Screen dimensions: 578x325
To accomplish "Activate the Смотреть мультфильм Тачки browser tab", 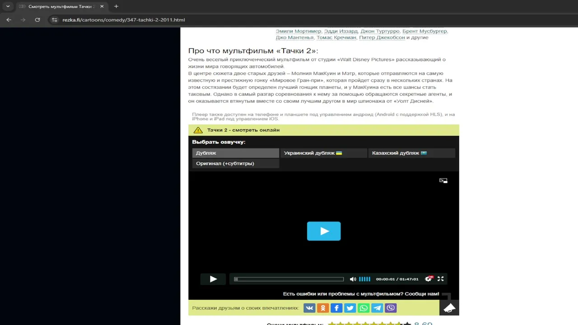I will click(x=61, y=6).
